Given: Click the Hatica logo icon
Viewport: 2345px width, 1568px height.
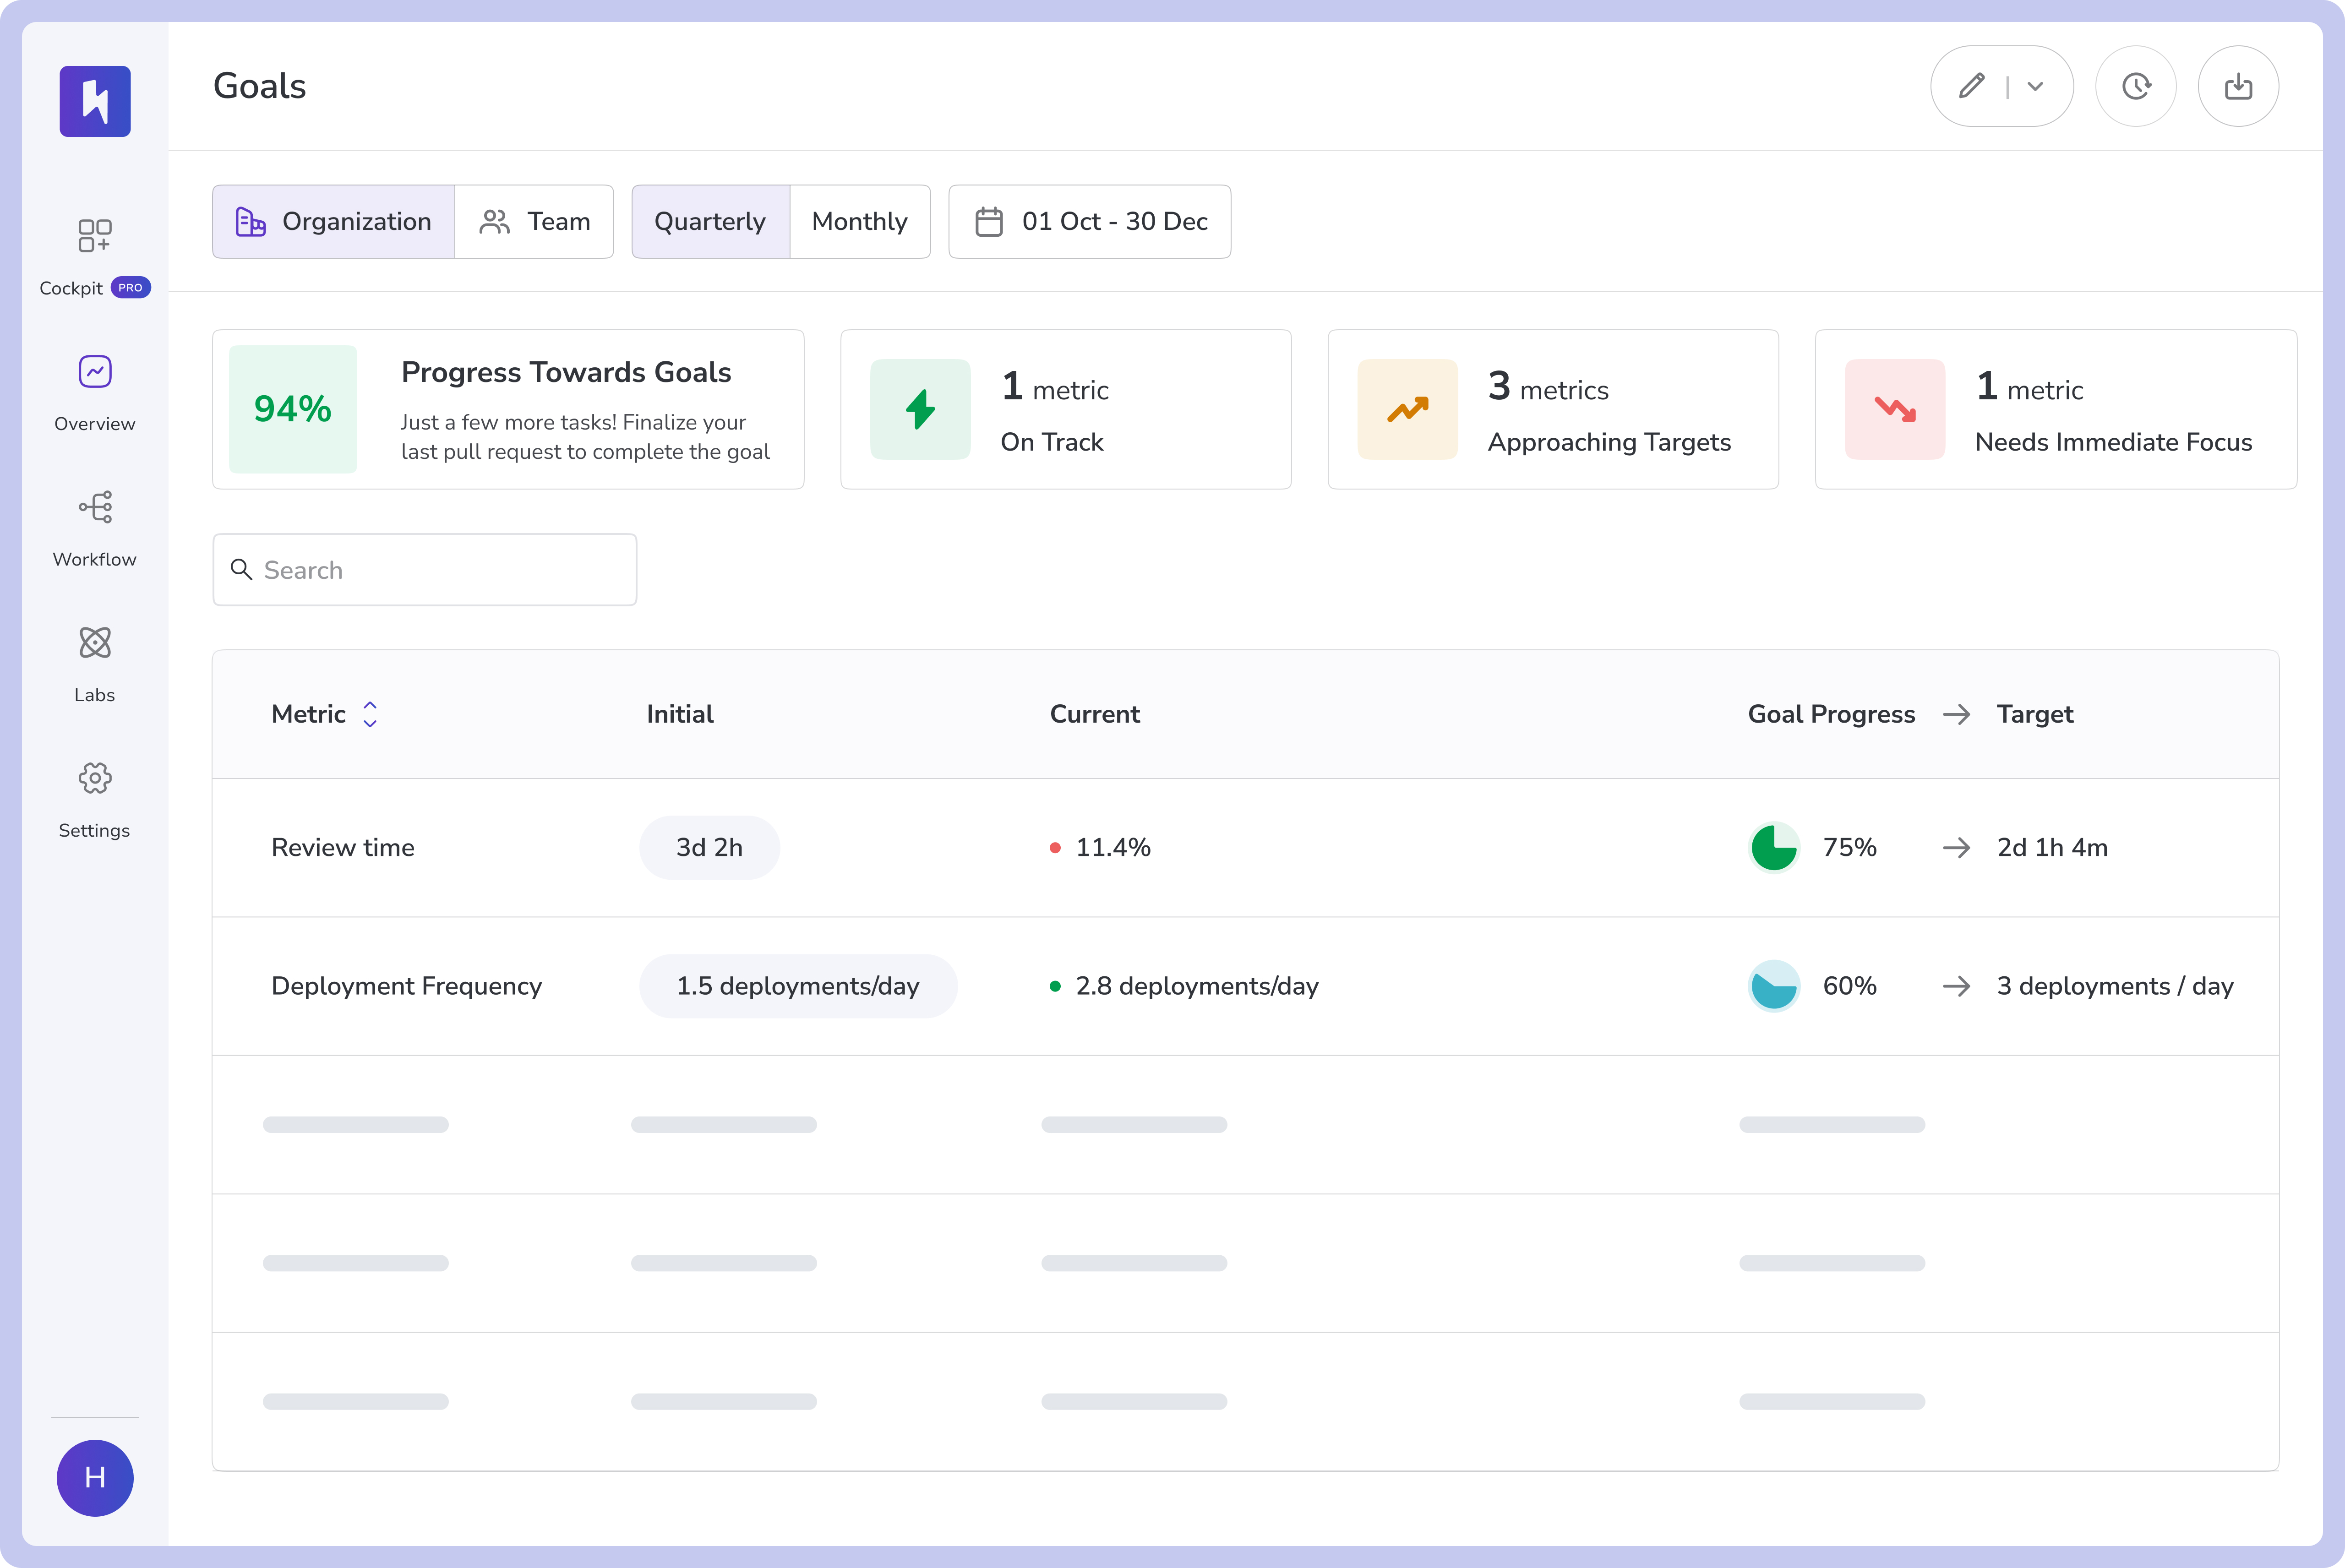Looking at the screenshot, I should pyautogui.click(x=95, y=101).
